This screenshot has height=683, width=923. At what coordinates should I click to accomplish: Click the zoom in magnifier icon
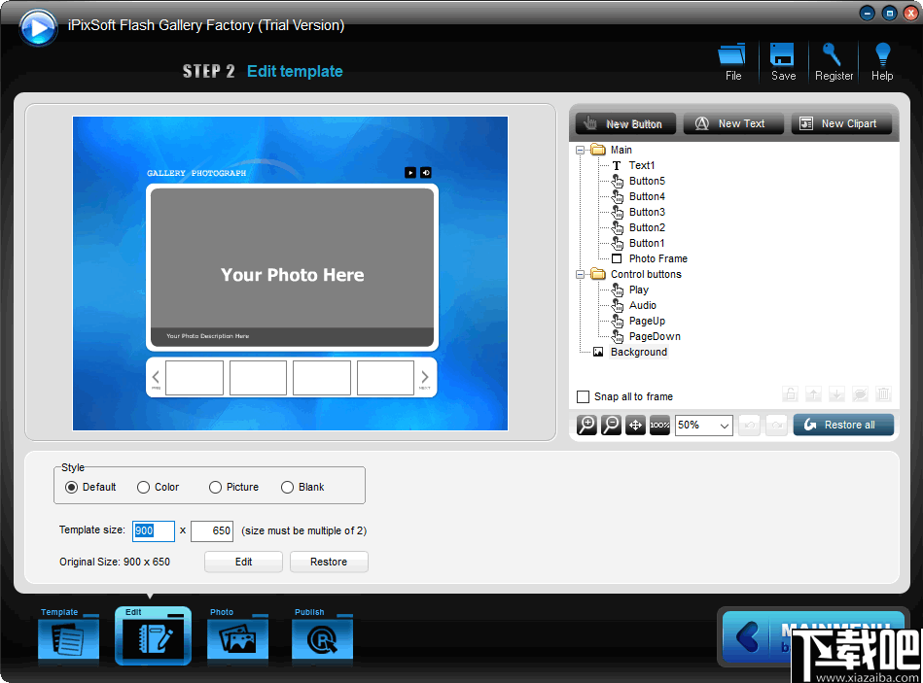tap(586, 425)
